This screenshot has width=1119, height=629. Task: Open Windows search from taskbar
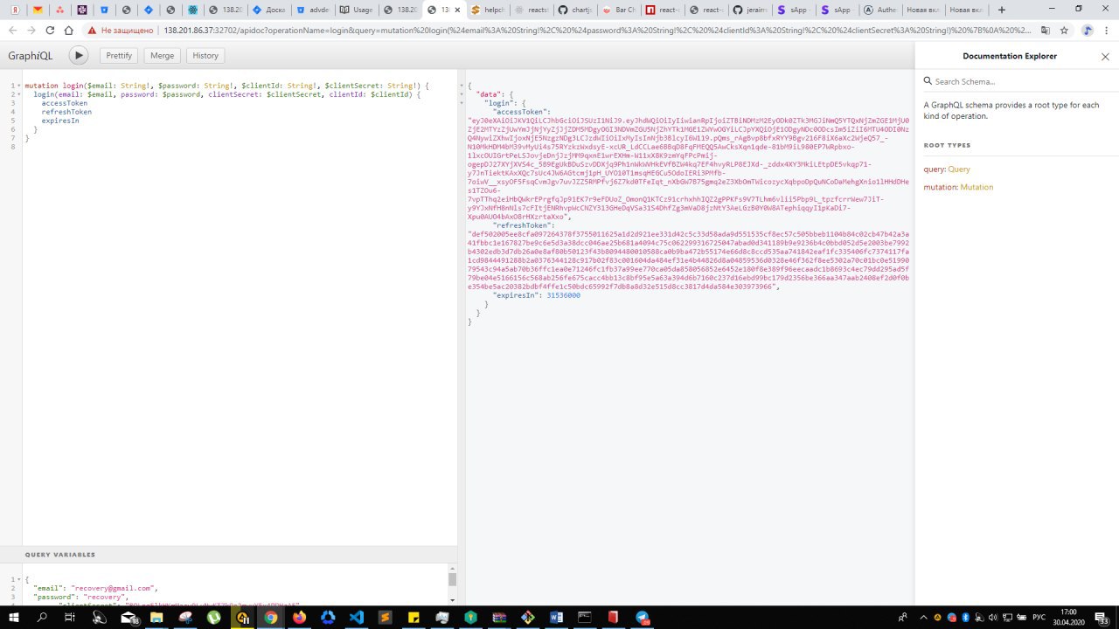coord(42,617)
